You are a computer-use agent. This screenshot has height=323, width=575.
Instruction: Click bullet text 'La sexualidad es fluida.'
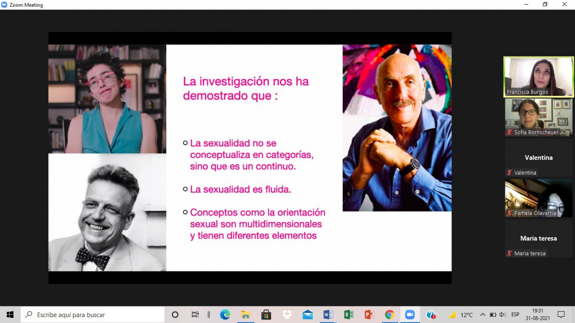(x=241, y=189)
